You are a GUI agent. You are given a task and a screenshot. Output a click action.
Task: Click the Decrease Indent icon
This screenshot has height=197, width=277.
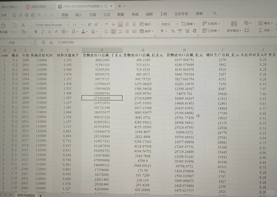[127, 24]
